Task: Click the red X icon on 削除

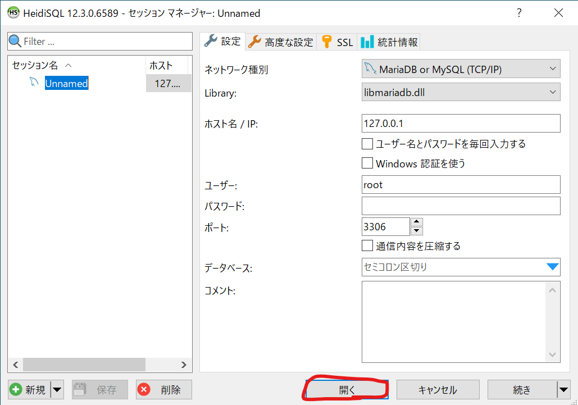Action: [144, 389]
